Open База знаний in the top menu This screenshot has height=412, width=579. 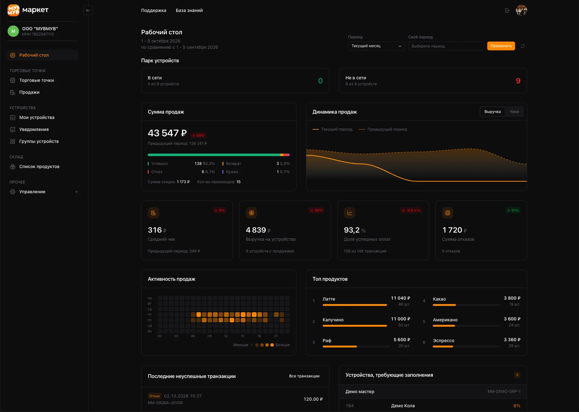coord(189,10)
